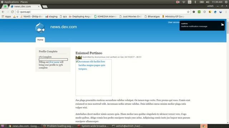Open the Wi-Fi network indicator

(x=184, y=2)
